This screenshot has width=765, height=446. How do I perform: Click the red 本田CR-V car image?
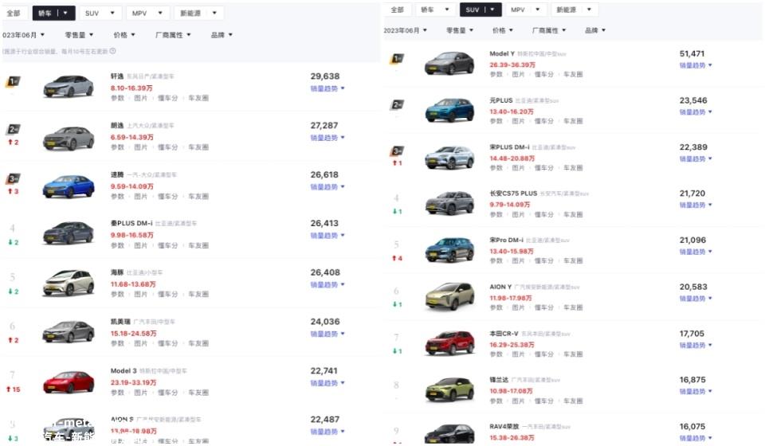point(449,342)
